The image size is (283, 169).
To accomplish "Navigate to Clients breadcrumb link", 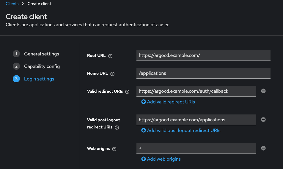I will (12, 4).
